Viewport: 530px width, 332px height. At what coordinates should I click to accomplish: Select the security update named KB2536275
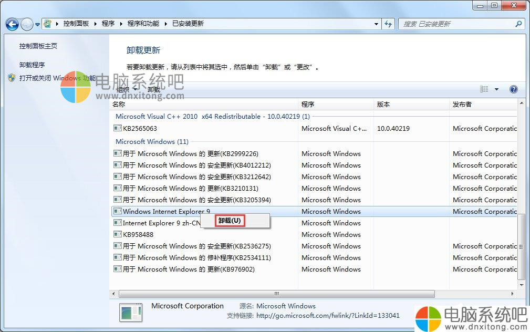click(197, 246)
